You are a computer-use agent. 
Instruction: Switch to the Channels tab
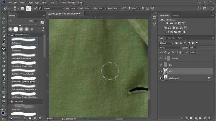171,38
